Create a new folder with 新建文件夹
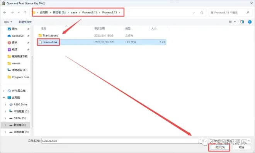The width and height of the screenshot is (255, 153). point(25,22)
